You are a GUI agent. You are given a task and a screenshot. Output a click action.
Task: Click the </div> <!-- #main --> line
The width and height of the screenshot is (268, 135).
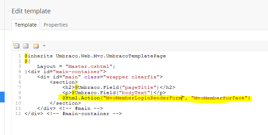tap(70, 108)
